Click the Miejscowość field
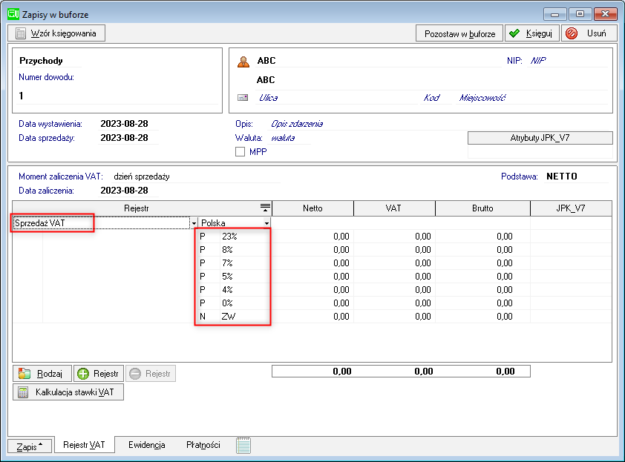Image resolution: width=625 pixels, height=462 pixels. (531, 98)
